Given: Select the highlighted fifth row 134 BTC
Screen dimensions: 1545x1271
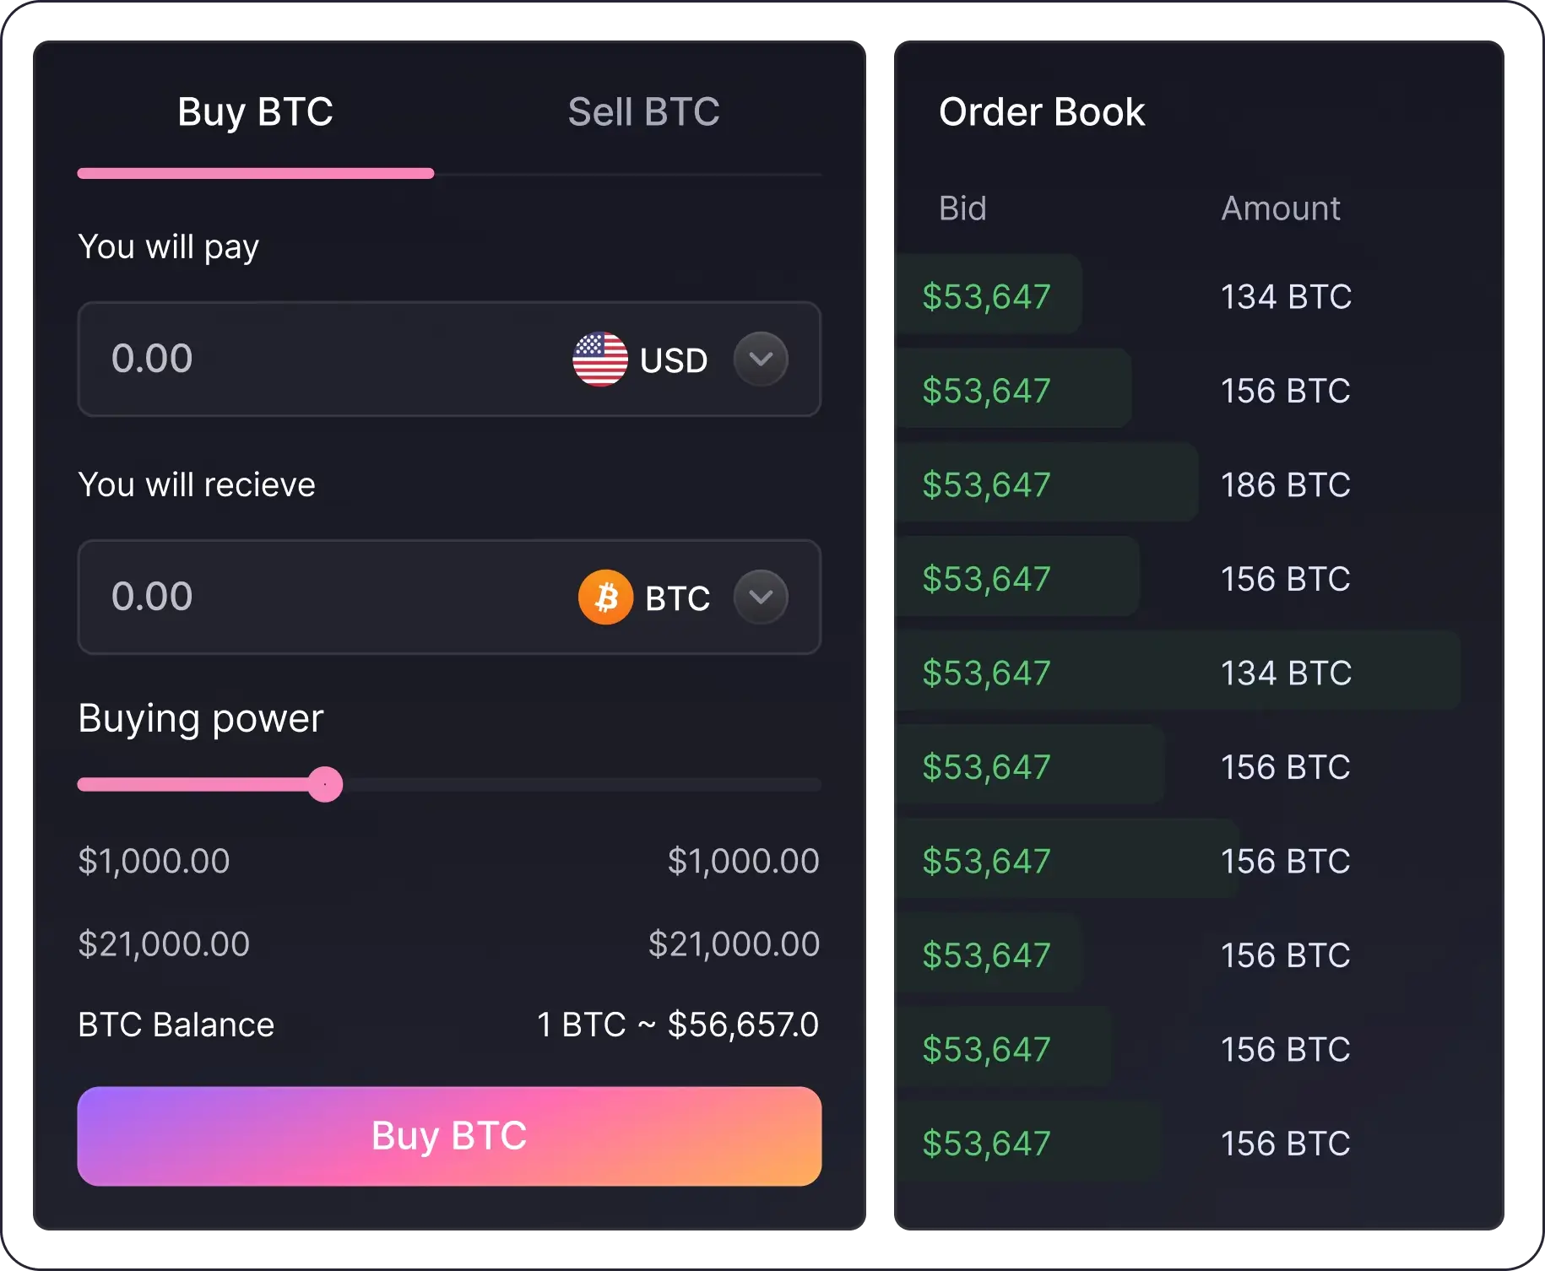Looking at the screenshot, I should click(x=1178, y=673).
